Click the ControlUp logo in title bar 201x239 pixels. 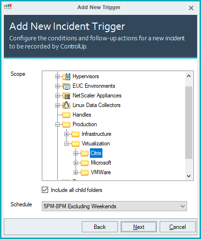coord(8,7)
